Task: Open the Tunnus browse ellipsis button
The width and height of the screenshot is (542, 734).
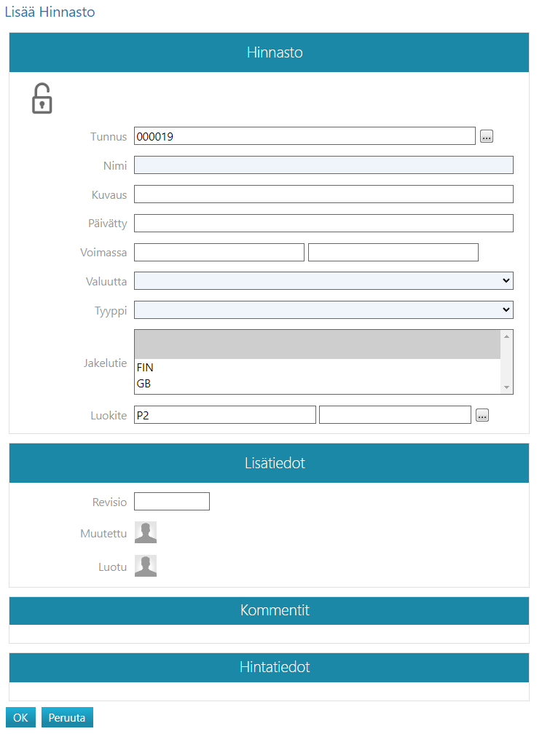Action: click(487, 136)
